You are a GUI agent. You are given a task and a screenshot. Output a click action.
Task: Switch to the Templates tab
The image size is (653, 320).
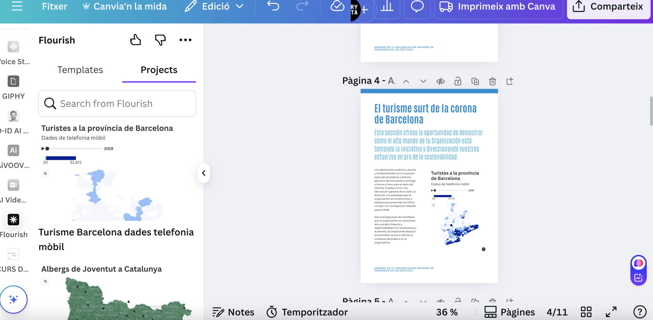tap(80, 70)
